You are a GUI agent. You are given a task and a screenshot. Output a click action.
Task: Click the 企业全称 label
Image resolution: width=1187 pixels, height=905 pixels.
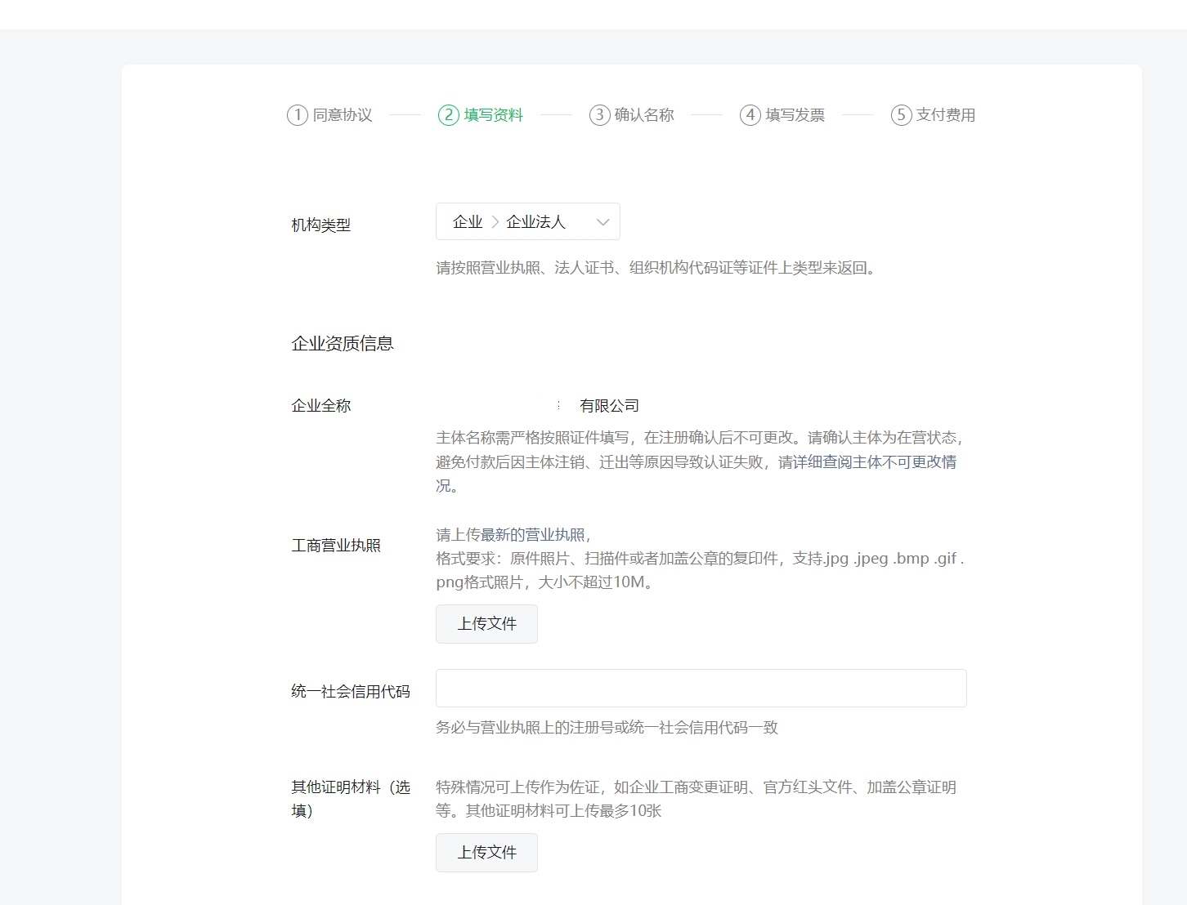coord(321,406)
